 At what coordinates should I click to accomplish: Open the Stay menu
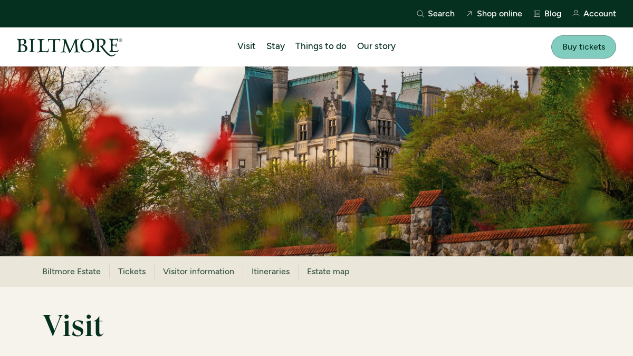tap(275, 46)
